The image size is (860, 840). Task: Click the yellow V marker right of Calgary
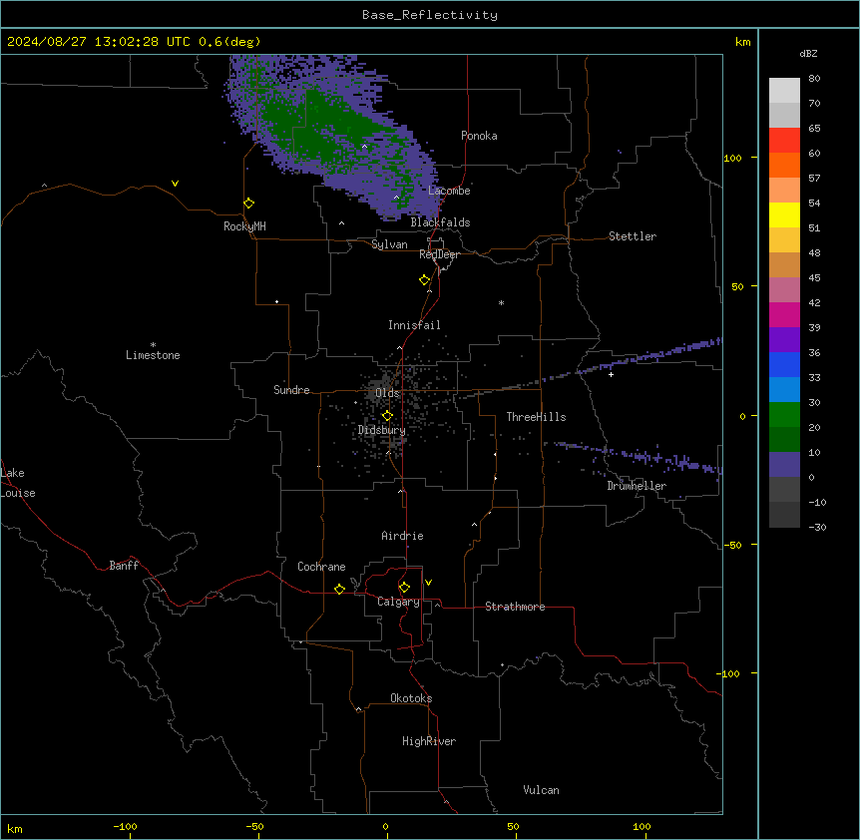coord(428,583)
